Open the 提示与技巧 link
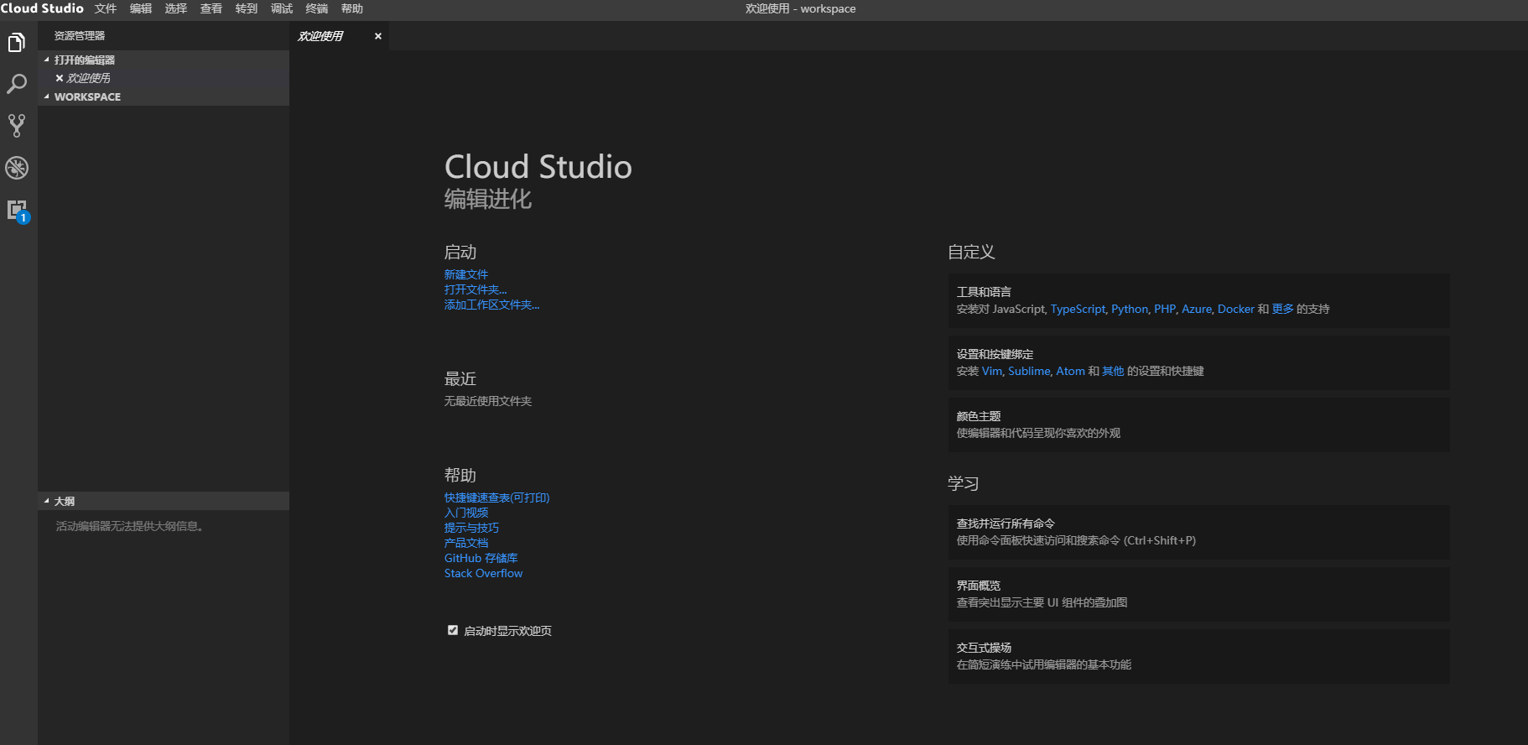 pos(471,528)
